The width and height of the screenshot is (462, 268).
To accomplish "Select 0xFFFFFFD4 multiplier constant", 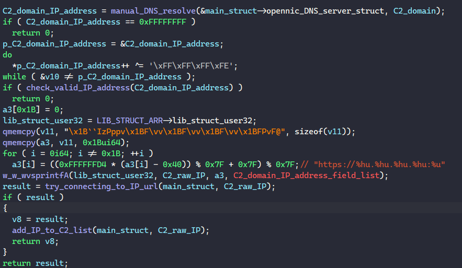I will (83, 165).
